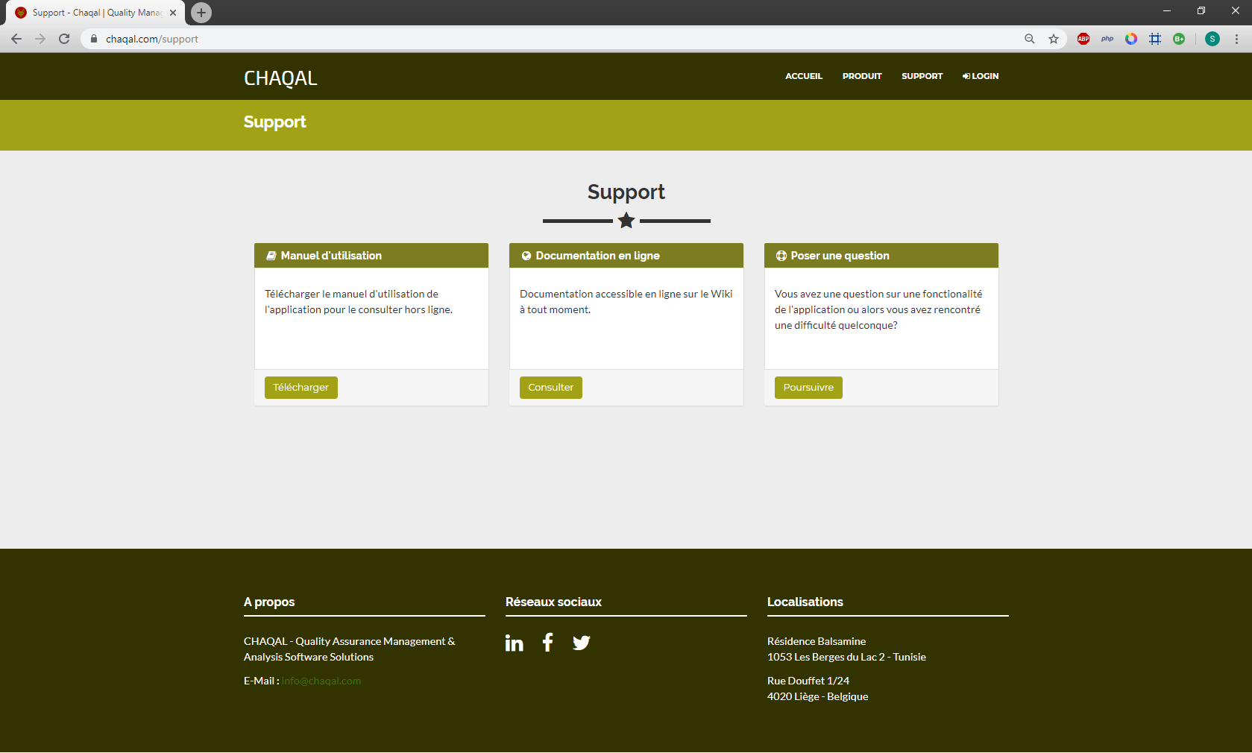Open the Twitter bird icon in footer
Screen dimensions: 1252x753
[x=581, y=643]
